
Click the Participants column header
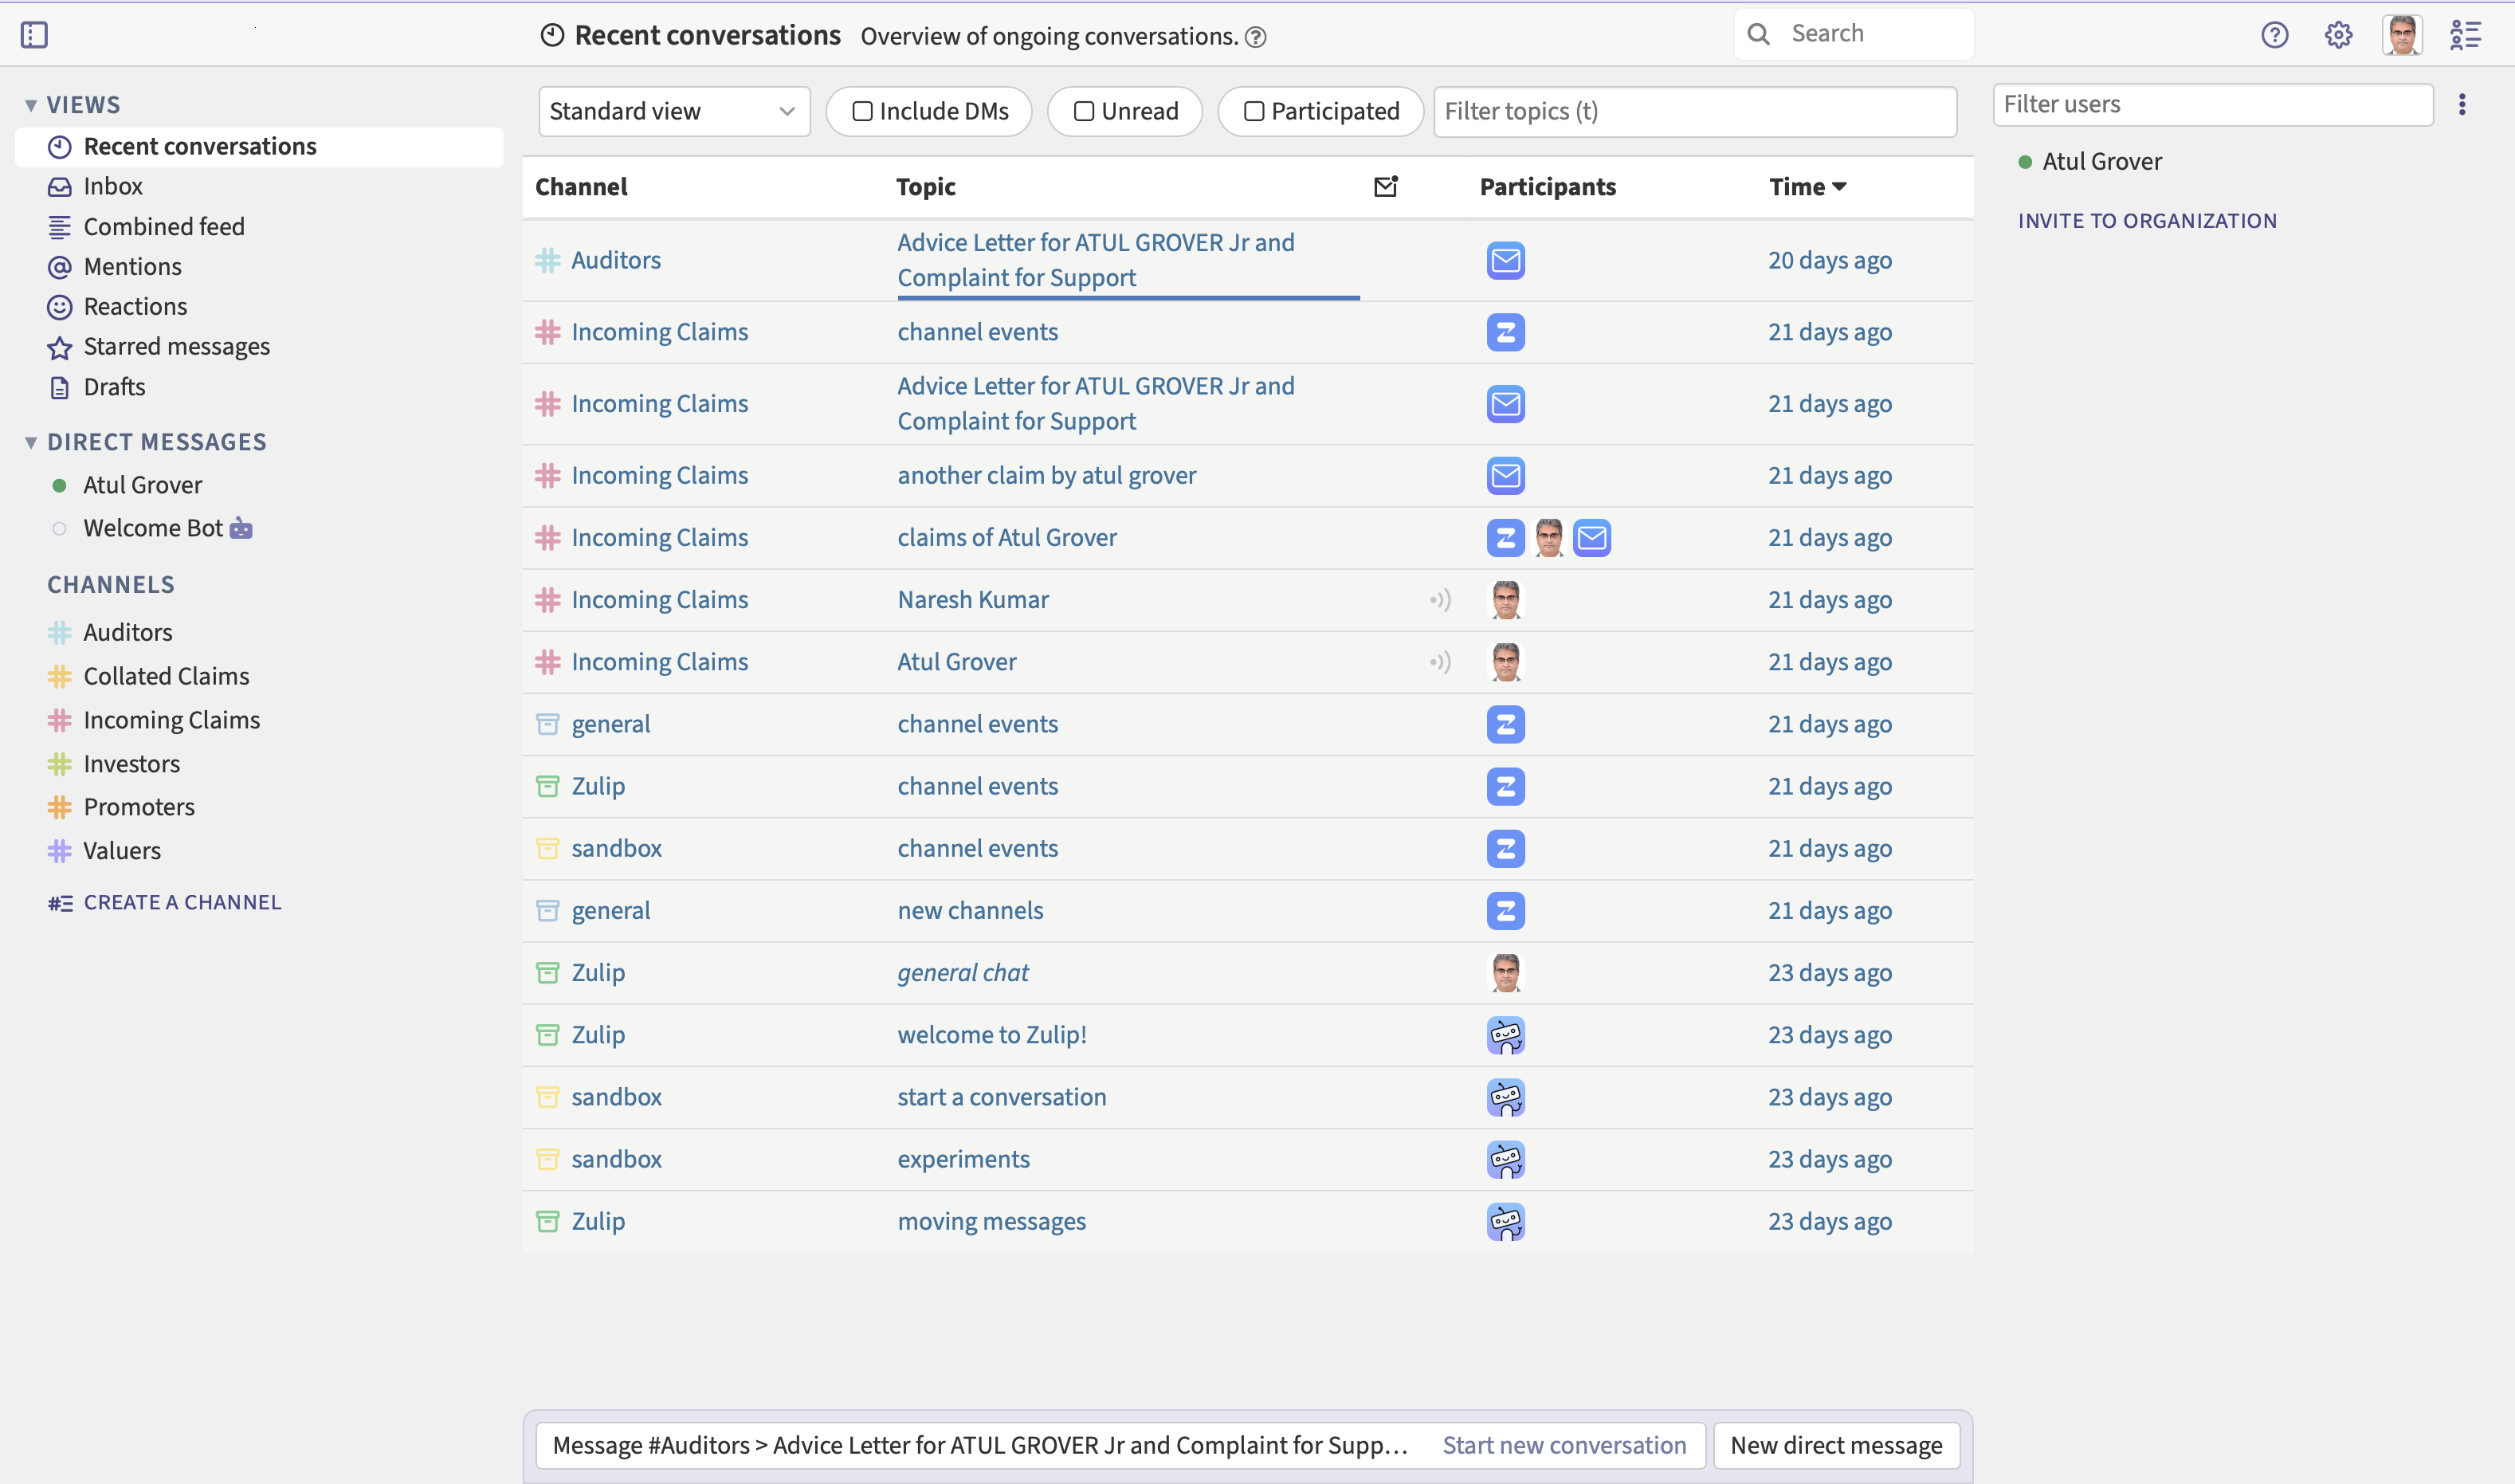(x=1548, y=187)
